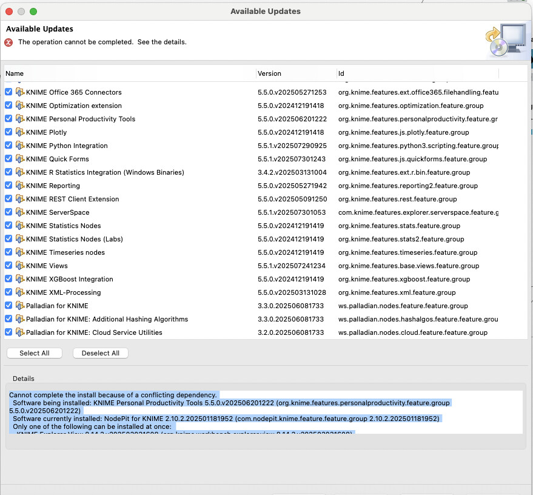
Task: Click version 3.4.2.v202503131004 cell
Action: [292, 172]
